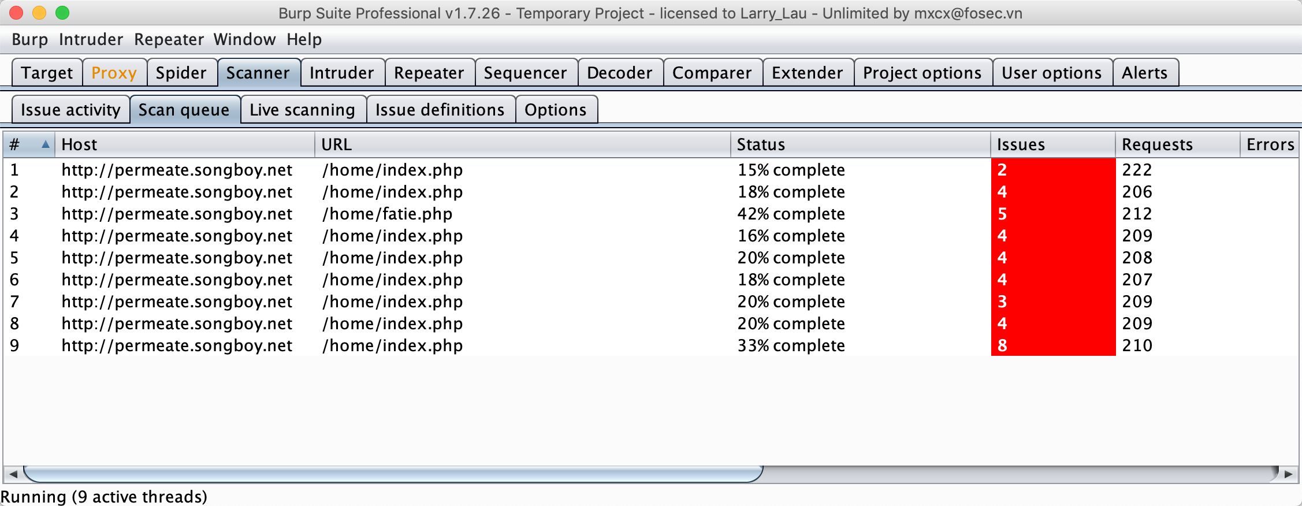This screenshot has height=506, width=1302.
Task: Click the sort arrow in the # column
Action: 45,144
